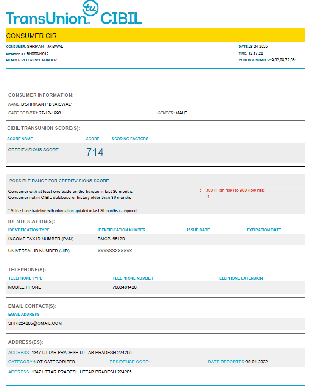Screen dimensions: 313x387
Task: Select email SHRI224205@GMAIL.COM
Action: pos(35,323)
